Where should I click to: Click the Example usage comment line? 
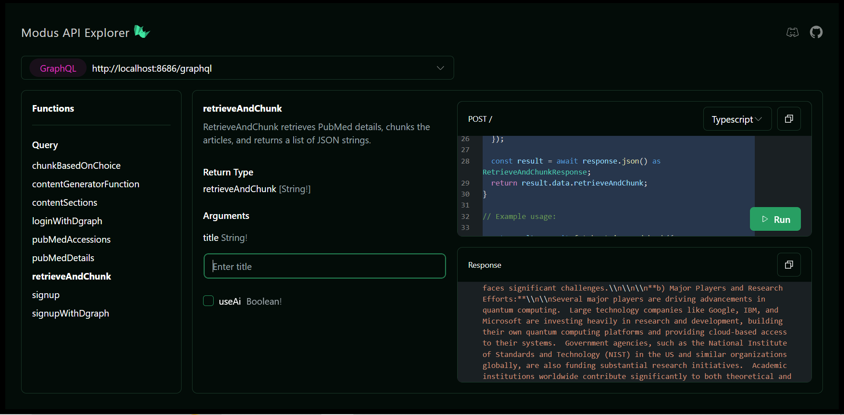click(519, 216)
